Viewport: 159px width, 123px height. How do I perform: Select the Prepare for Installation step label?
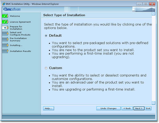16,28
